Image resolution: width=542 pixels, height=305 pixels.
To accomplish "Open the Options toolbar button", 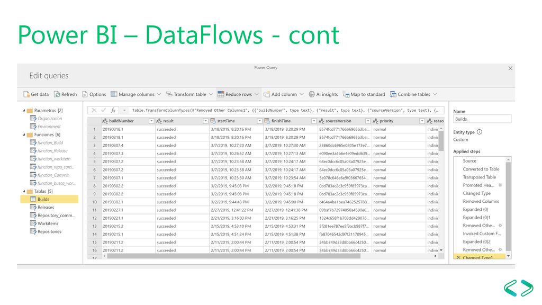I will [94, 94].
